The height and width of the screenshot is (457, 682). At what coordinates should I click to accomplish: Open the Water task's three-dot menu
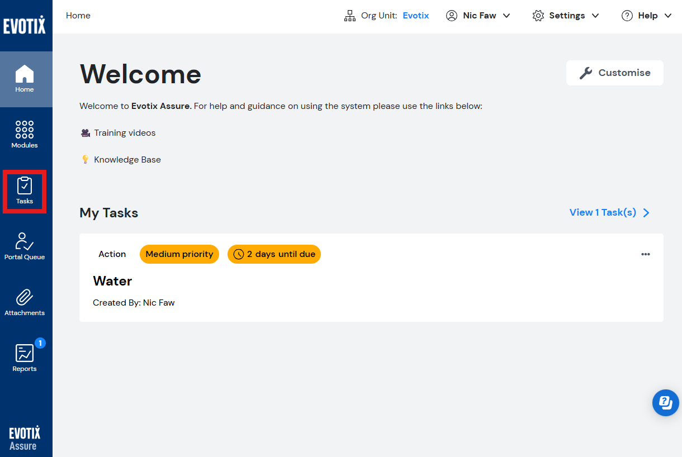[646, 254]
